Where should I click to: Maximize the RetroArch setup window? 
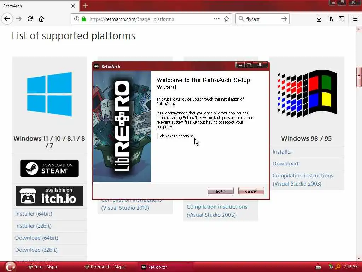tap(249, 65)
